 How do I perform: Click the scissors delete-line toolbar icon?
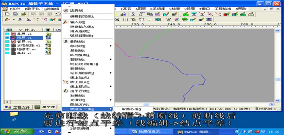point(20,20)
